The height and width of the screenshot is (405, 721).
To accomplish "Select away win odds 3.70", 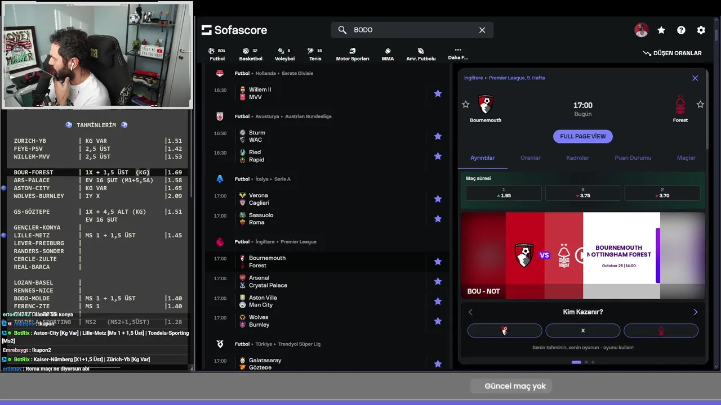I will pyautogui.click(x=662, y=193).
